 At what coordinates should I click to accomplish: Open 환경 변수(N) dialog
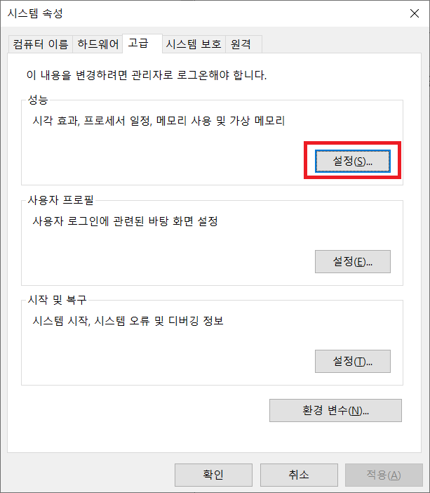pos(335,410)
